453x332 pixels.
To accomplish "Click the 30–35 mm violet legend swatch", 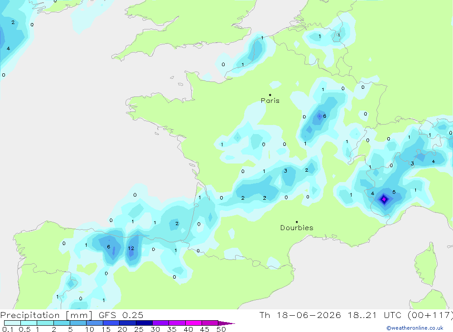I will (160, 323).
